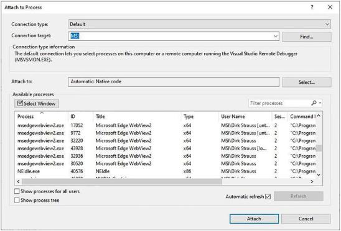Viewport: 341px width, 231px height.
Task: Click the vertical scrollbar thumb in process list
Action: 319,148
